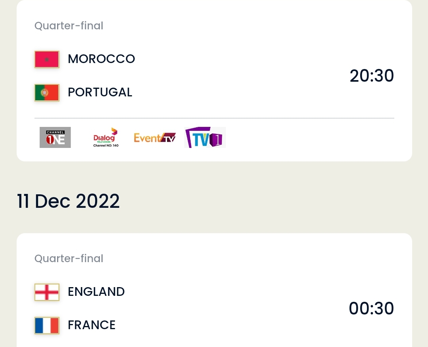Open the FRANCE team name
Screen dimensions: 428x347
[x=92, y=325]
